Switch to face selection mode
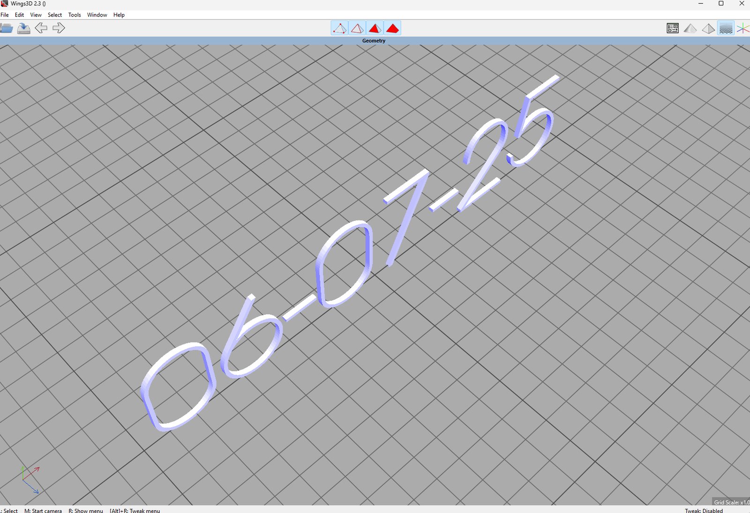The height and width of the screenshot is (513, 750). [375, 29]
